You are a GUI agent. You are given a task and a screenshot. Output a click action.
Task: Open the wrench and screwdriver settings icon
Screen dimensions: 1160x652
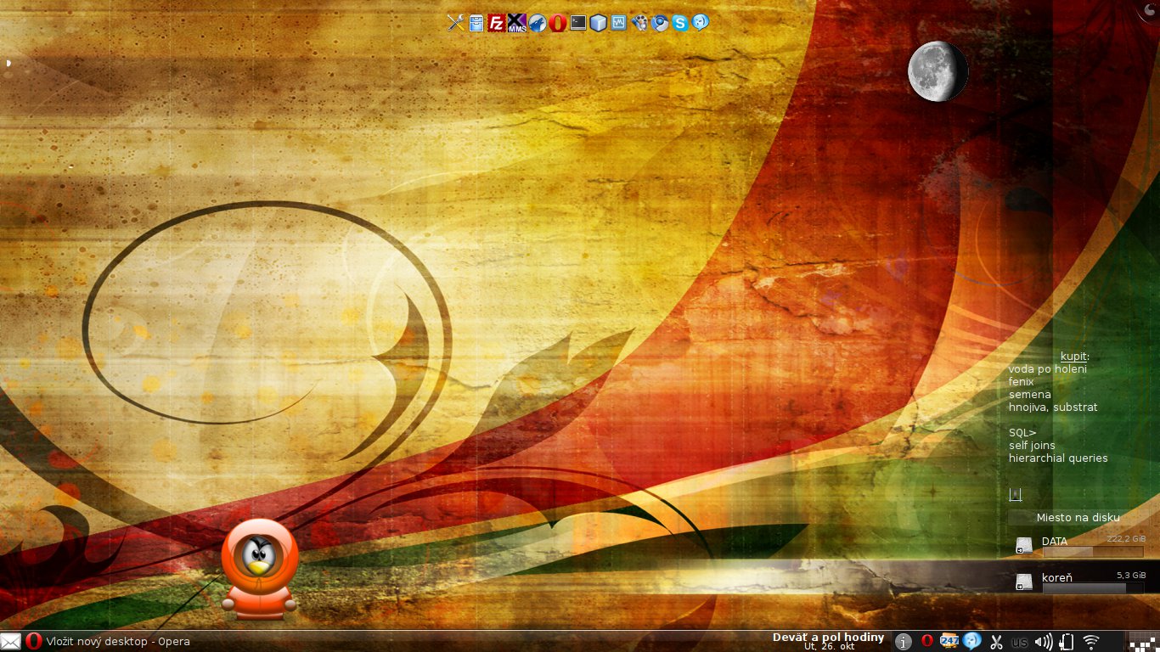click(x=456, y=23)
